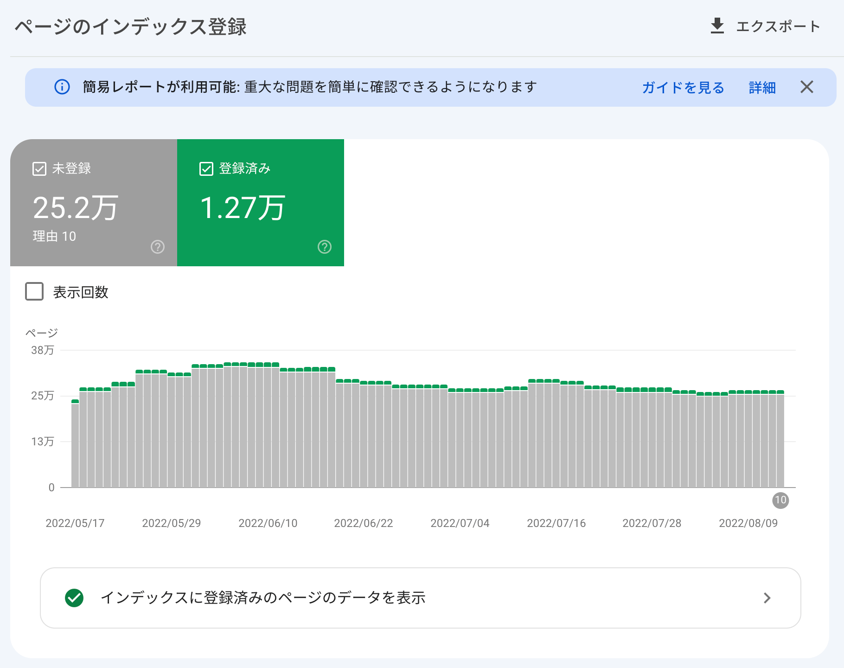Click the y-axis label 38万
Viewport: 844px width, 668px height.
point(43,350)
